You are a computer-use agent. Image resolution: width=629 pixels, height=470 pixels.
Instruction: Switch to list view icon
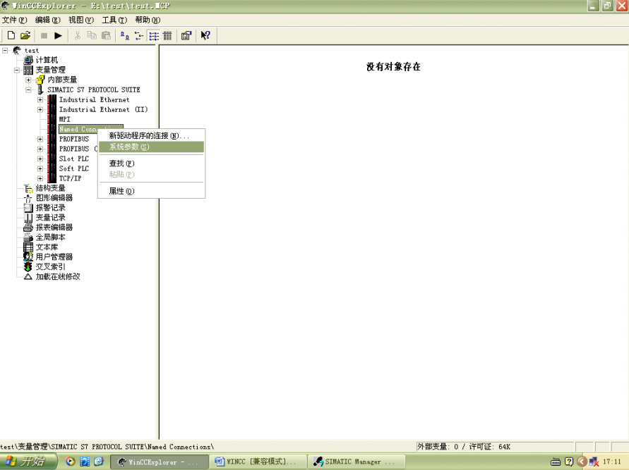pyautogui.click(x=154, y=36)
